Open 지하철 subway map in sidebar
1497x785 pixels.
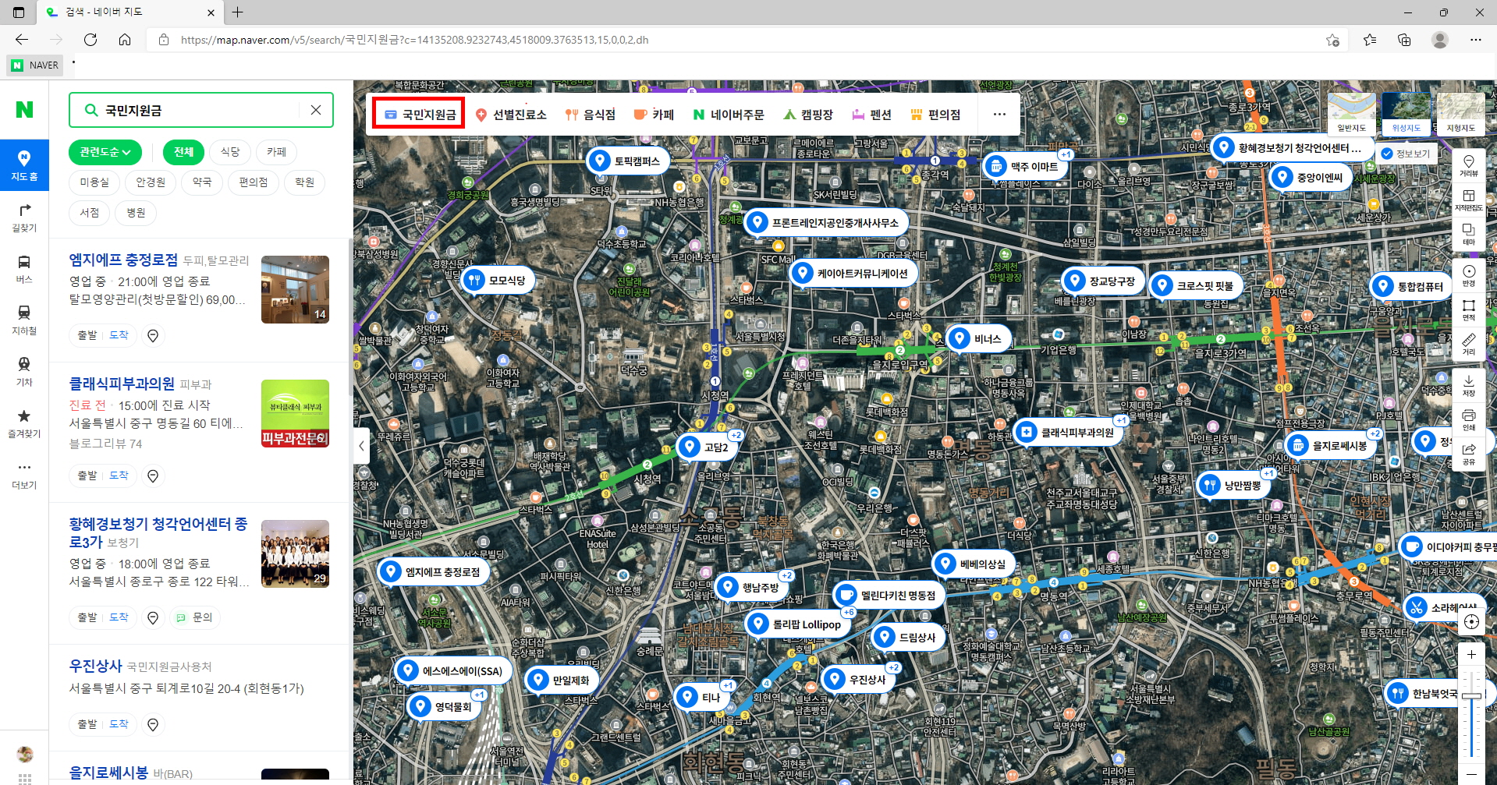tap(24, 320)
